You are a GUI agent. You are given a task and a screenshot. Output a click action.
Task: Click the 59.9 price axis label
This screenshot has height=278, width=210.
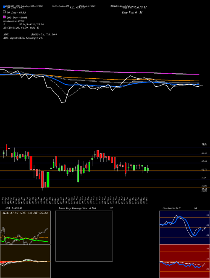tap(203, 178)
